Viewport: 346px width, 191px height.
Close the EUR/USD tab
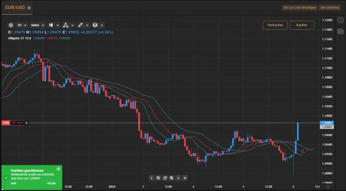[29, 8]
